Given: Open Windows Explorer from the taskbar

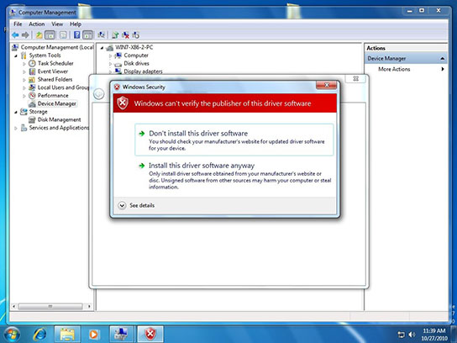Looking at the screenshot, I should 67,334.
